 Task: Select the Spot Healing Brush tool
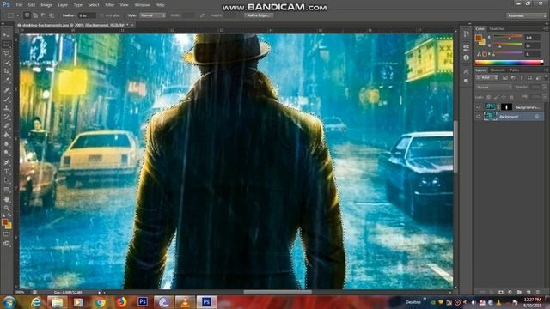6,89
